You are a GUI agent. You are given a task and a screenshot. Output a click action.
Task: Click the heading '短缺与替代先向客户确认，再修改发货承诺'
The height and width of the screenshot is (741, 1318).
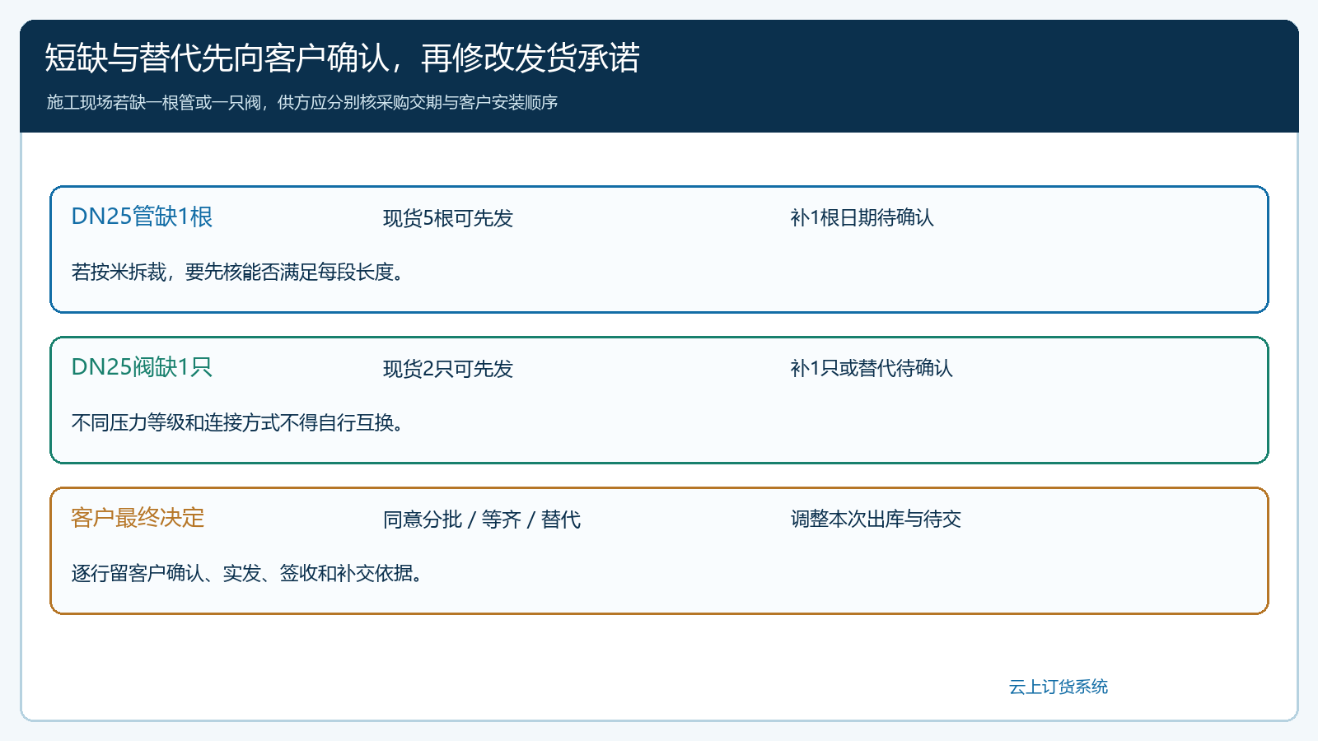pos(342,58)
